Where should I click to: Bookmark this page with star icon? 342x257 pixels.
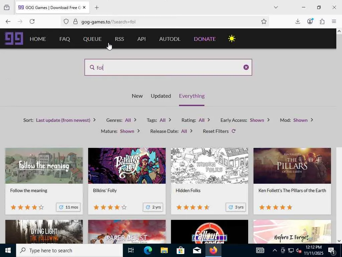[264, 21]
